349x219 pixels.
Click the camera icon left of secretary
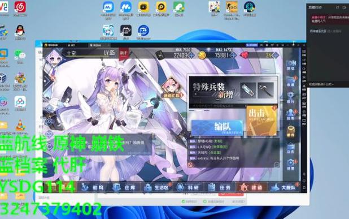pos(49,122)
